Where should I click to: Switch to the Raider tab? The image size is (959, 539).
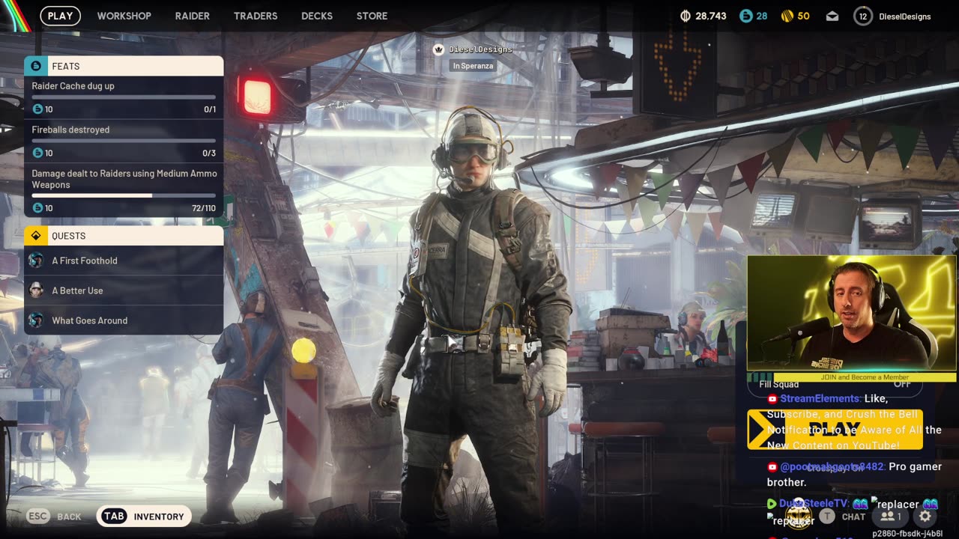pos(193,16)
